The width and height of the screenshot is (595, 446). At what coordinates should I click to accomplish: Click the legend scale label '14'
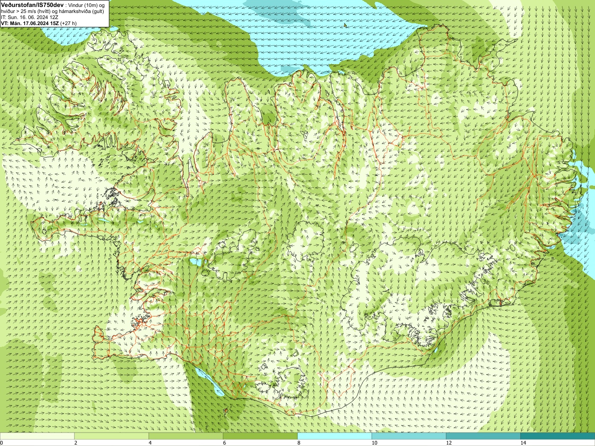523,443
